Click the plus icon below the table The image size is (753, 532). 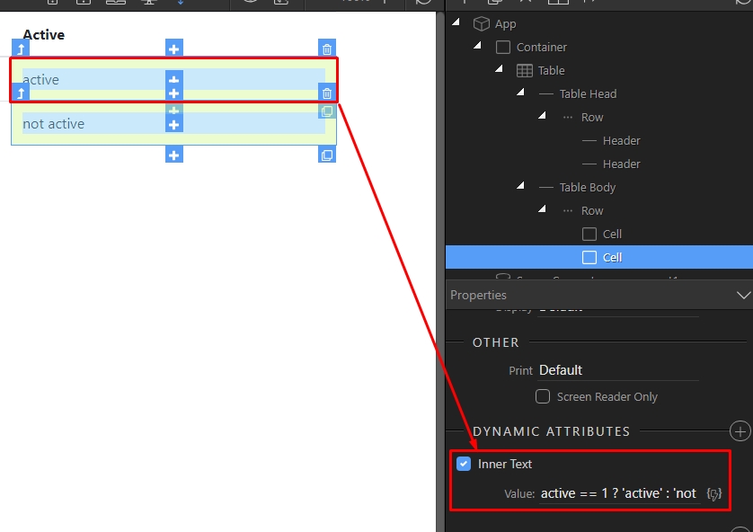point(173,155)
